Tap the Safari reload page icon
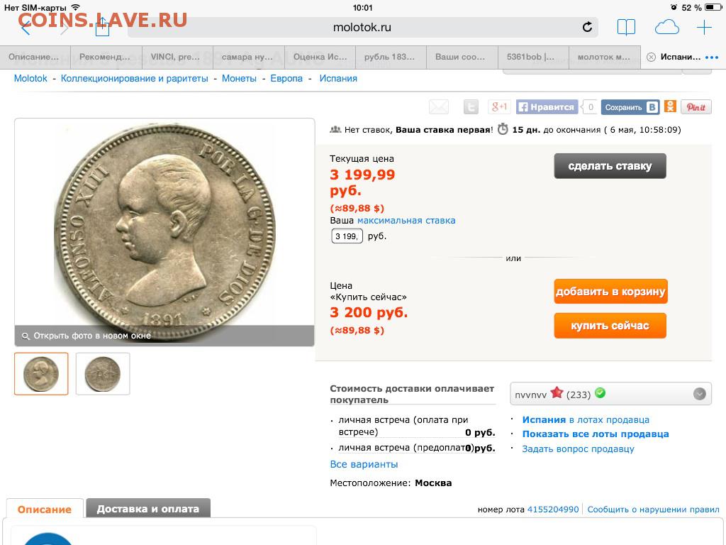 click(x=587, y=27)
